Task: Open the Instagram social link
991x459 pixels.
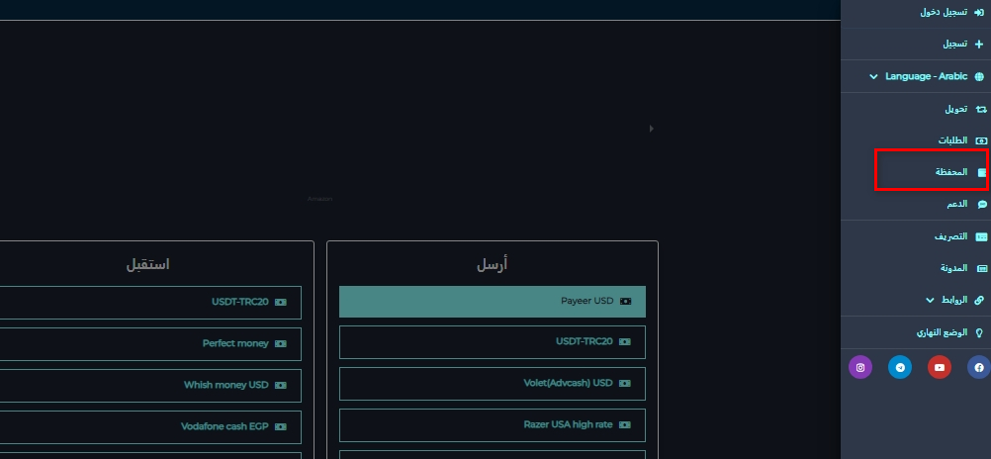Action: click(860, 367)
